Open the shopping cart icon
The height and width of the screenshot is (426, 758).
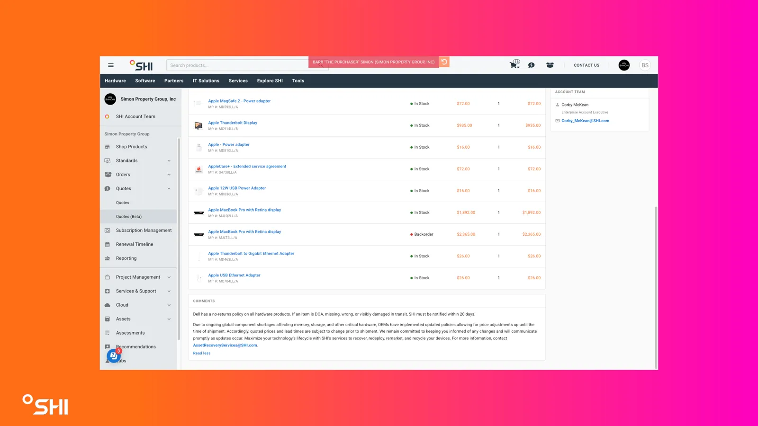(x=514, y=65)
